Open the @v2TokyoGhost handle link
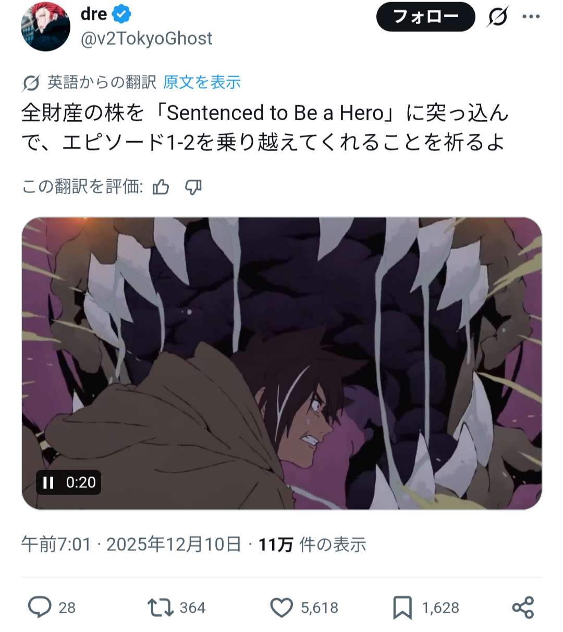Image resolution: width=563 pixels, height=632 pixels. [146, 39]
